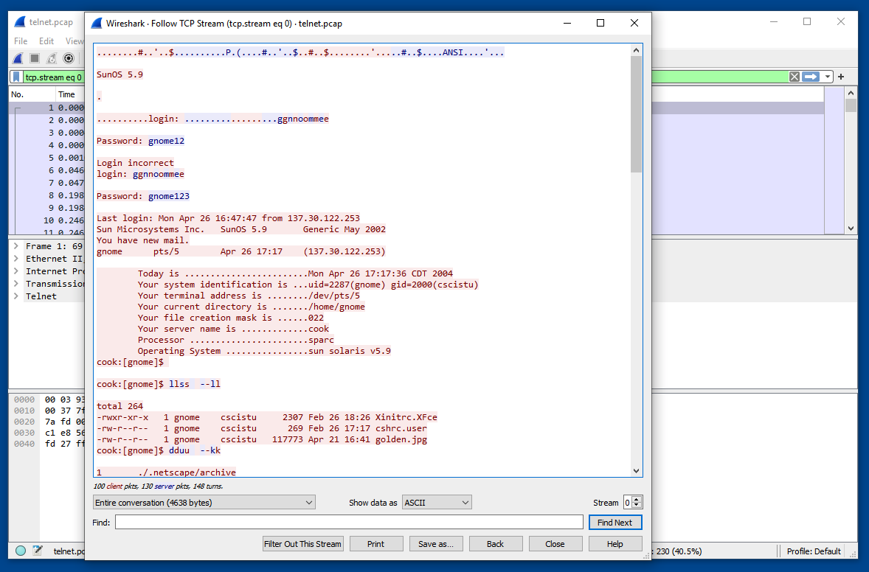Add a filter button with plus icon

pyautogui.click(x=840, y=77)
